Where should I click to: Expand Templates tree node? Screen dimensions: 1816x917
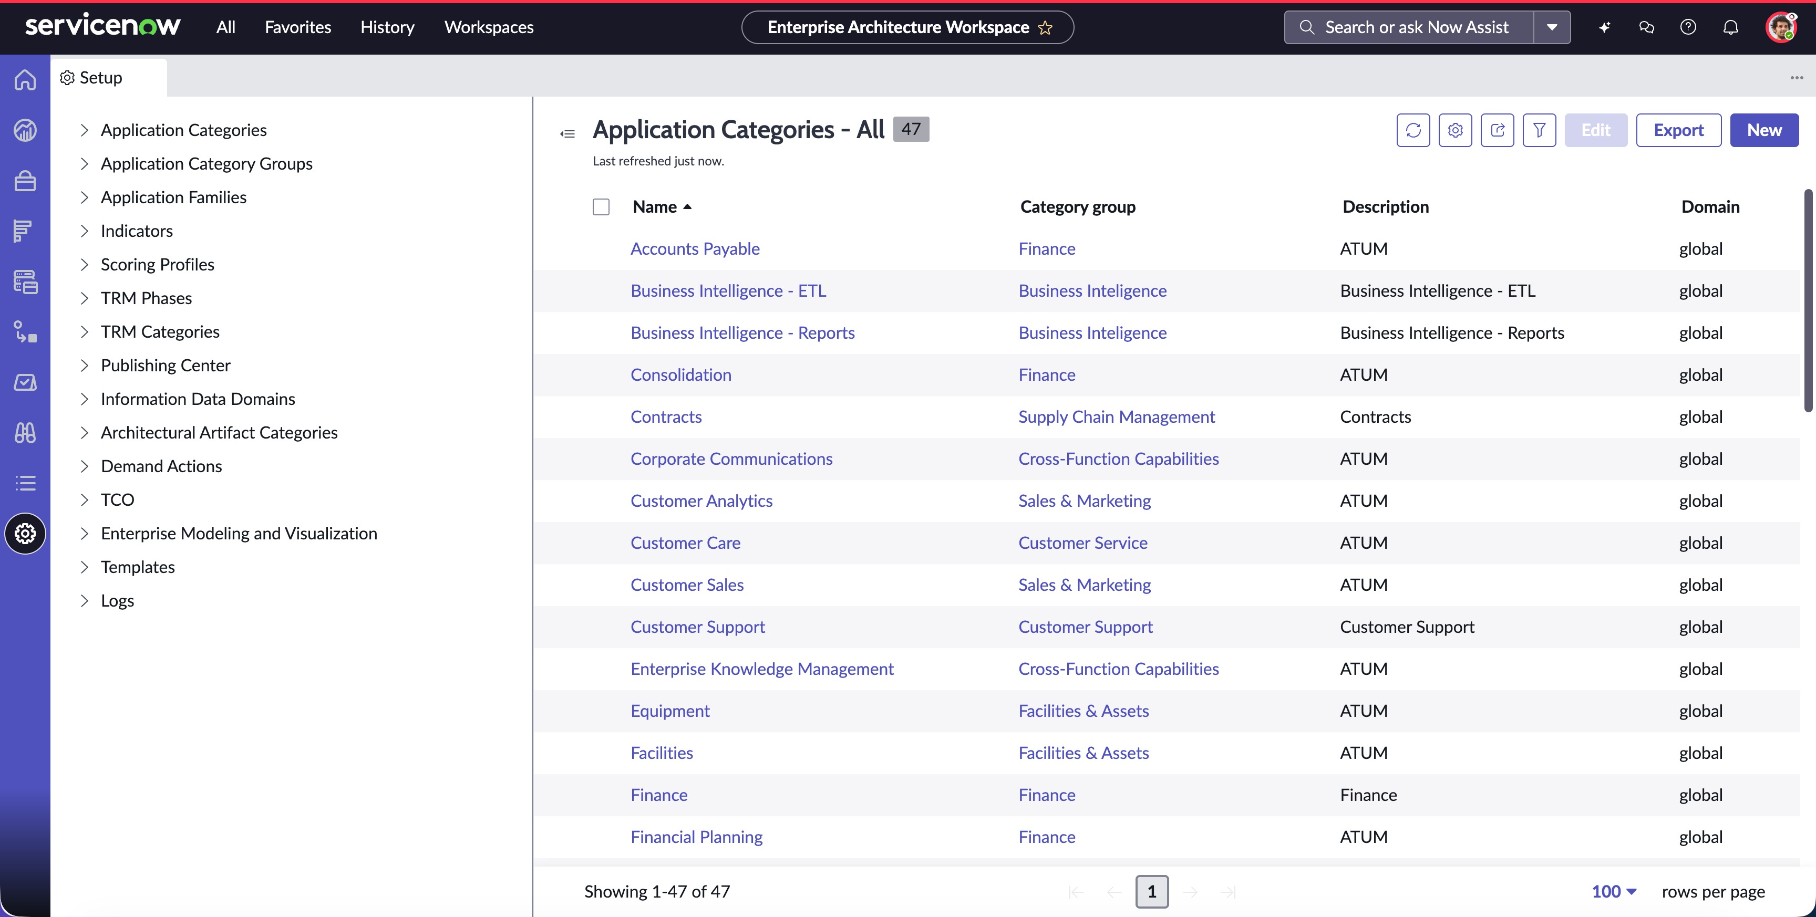point(85,567)
